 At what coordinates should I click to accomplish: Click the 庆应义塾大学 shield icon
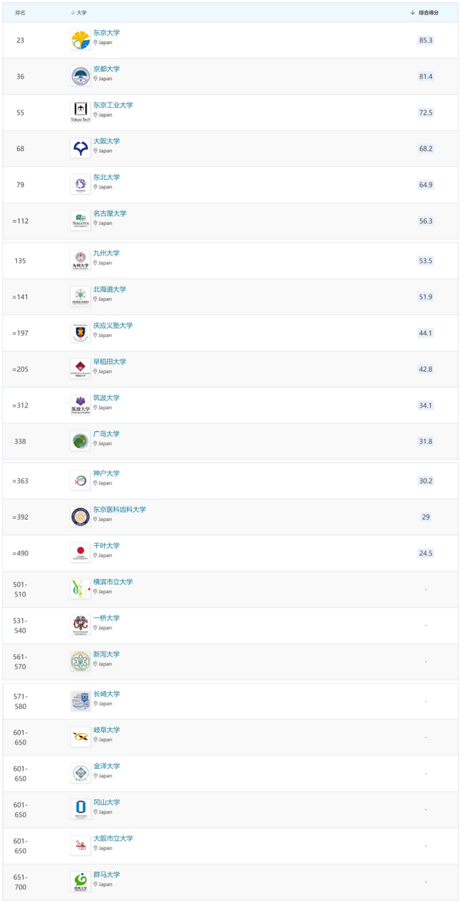pos(81,333)
